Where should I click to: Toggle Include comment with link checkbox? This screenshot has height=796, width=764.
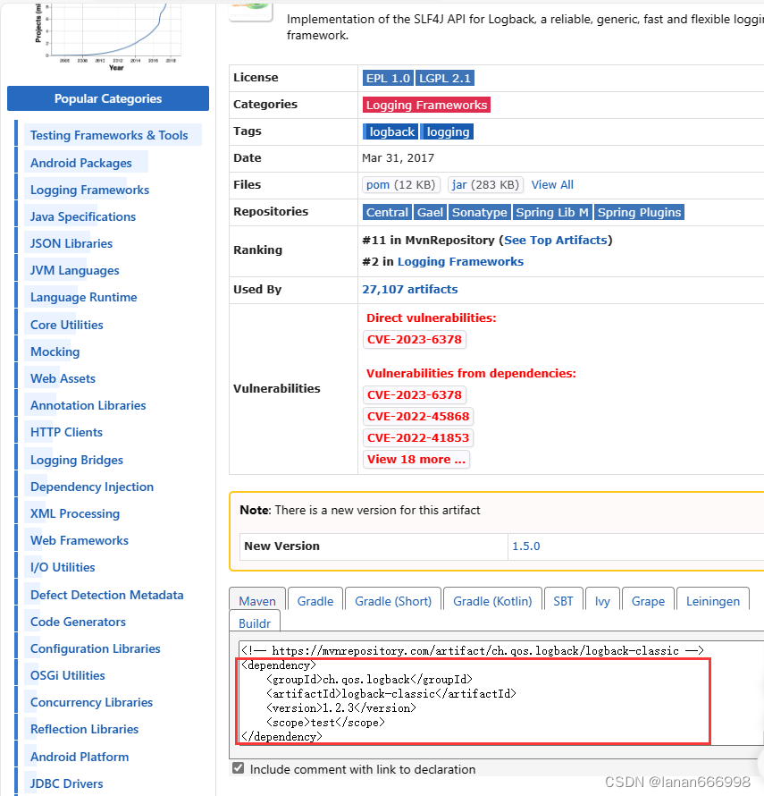(x=238, y=768)
